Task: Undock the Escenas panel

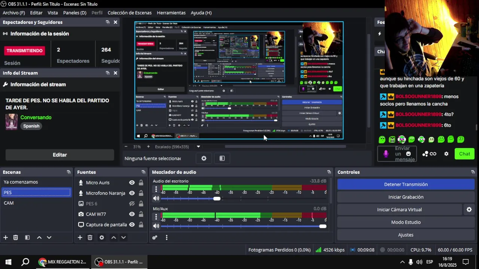Action: 68,172
